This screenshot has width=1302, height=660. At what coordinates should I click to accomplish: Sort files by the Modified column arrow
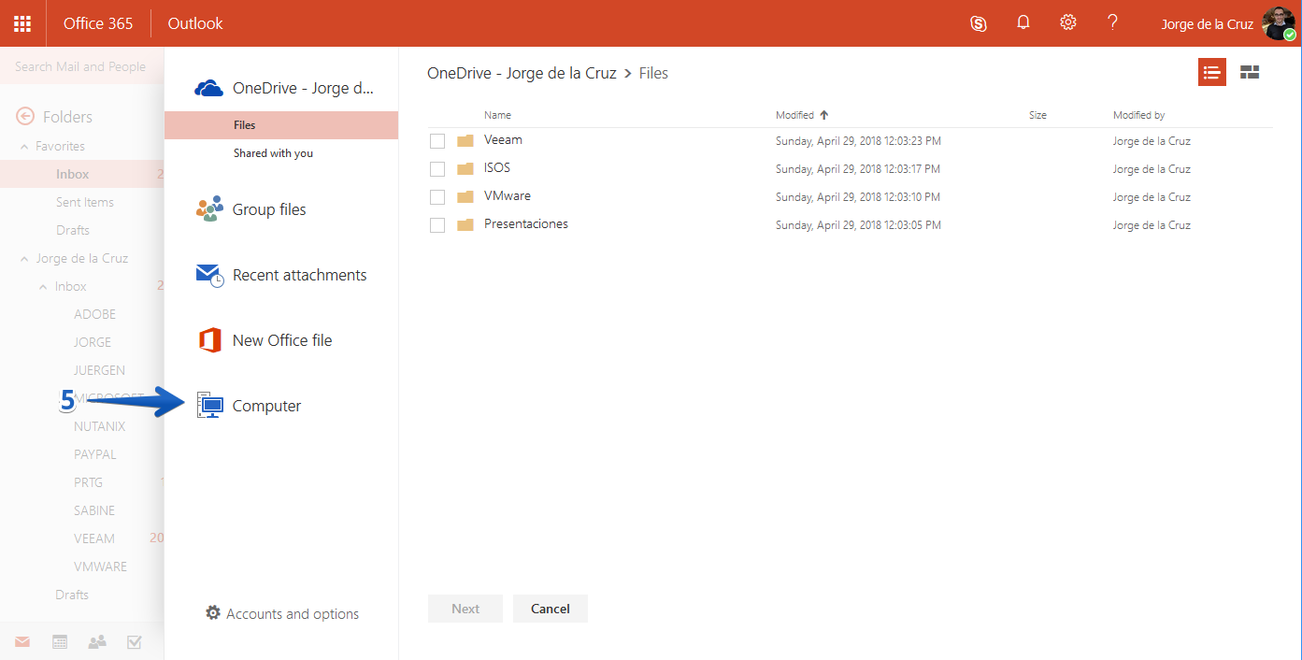pyautogui.click(x=823, y=115)
